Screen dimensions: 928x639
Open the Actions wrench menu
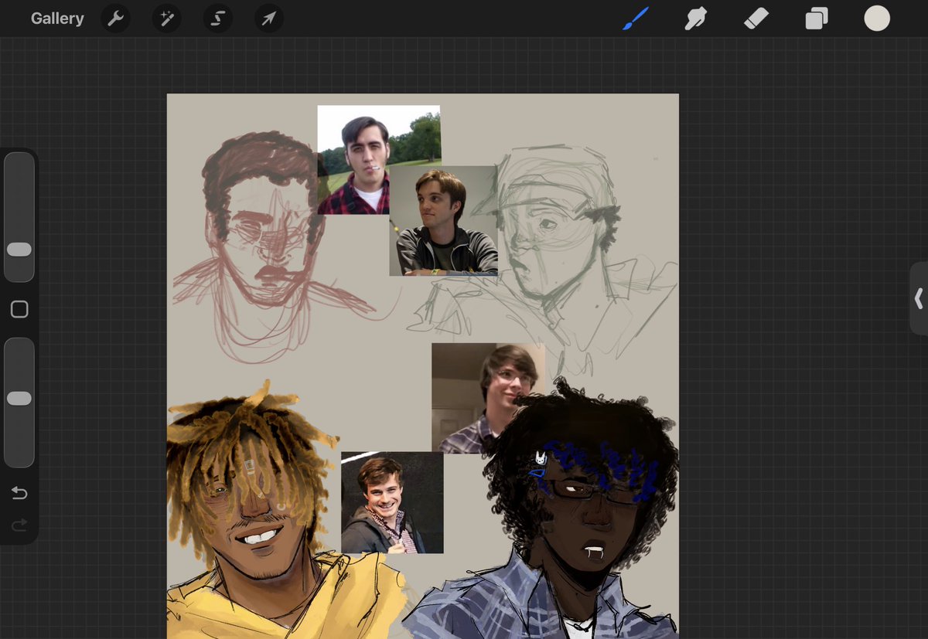coord(116,19)
